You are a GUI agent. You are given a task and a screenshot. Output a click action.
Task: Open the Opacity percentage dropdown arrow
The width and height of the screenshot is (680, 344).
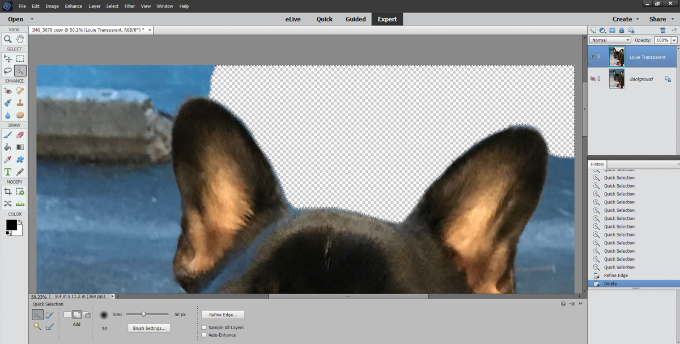tap(674, 40)
